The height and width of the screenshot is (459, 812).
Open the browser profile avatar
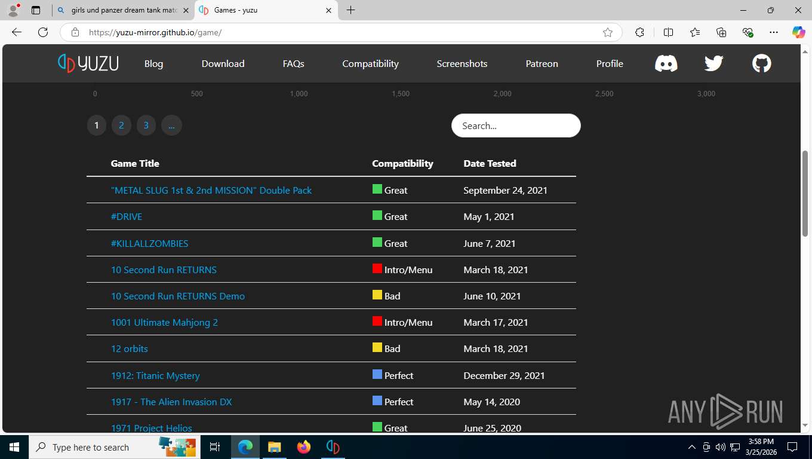pyautogui.click(x=13, y=10)
